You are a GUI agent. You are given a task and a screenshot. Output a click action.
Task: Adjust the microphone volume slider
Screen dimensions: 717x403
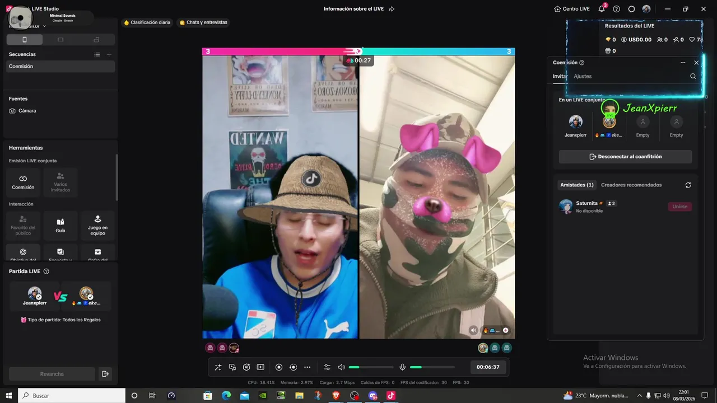432,367
